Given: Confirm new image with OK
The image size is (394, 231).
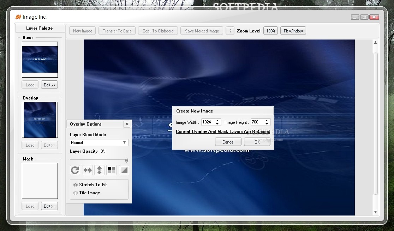Looking at the screenshot, I should point(257,142).
